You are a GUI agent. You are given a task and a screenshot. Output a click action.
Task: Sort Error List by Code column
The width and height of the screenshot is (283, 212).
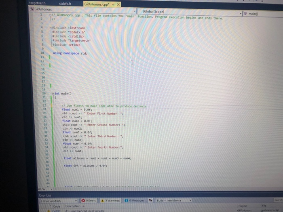click(56, 206)
